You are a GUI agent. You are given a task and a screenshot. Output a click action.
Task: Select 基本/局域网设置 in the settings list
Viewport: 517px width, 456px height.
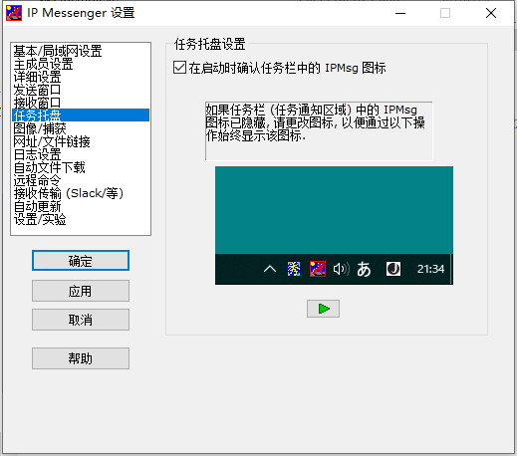(x=81, y=51)
